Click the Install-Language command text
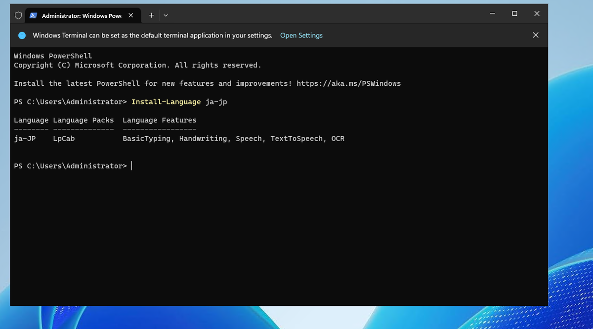The height and width of the screenshot is (329, 593). (x=166, y=102)
